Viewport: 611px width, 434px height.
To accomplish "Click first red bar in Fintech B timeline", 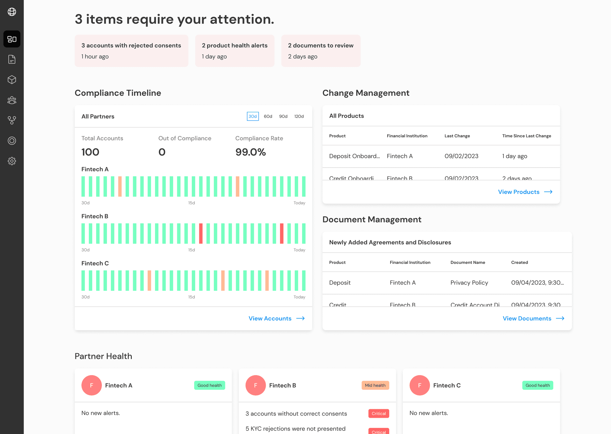I will [x=201, y=234].
